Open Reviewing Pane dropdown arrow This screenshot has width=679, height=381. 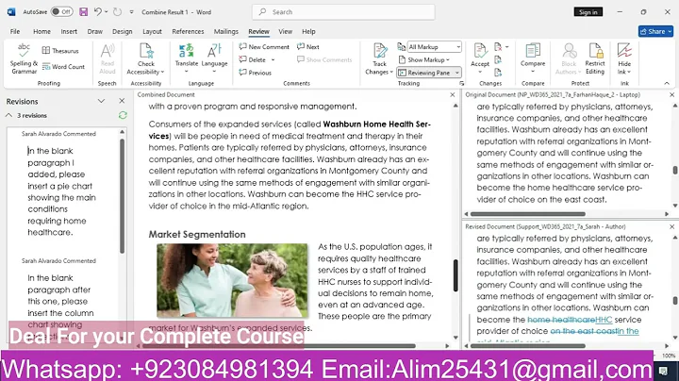click(456, 73)
